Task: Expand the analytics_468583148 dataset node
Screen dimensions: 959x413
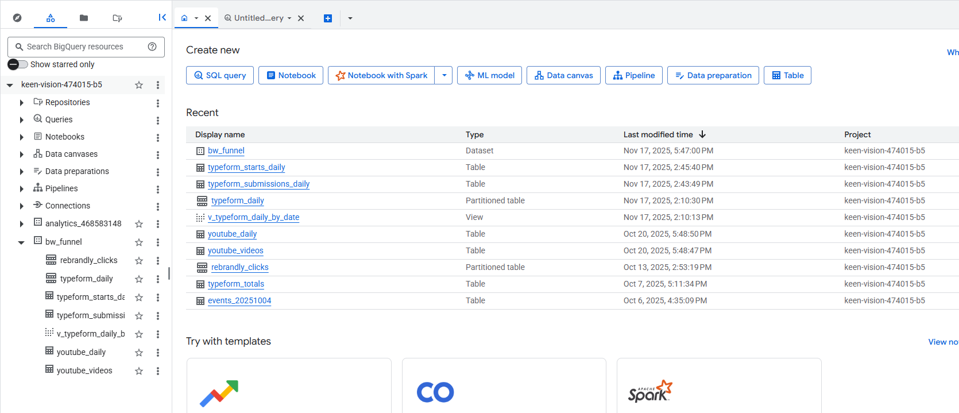Action: click(x=21, y=224)
